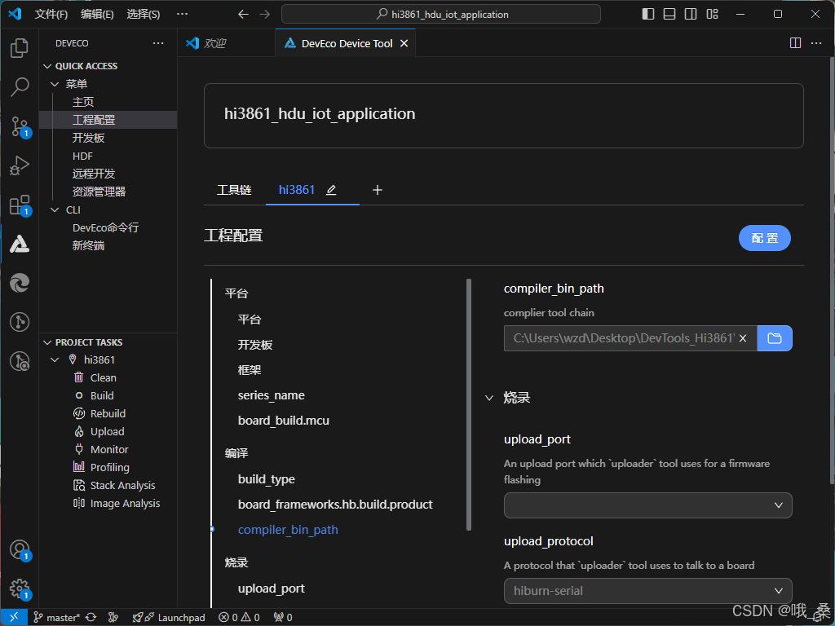Go back with navigation arrow
835x626 pixels.
pyautogui.click(x=243, y=15)
